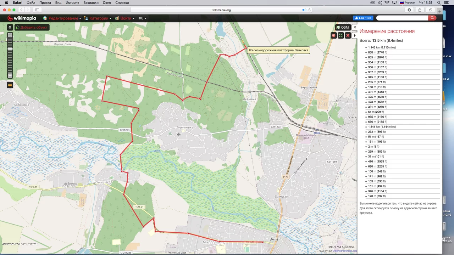Click the Bluetooth icon in the menu bar
This screenshot has width=454, height=255.
click(x=380, y=2)
